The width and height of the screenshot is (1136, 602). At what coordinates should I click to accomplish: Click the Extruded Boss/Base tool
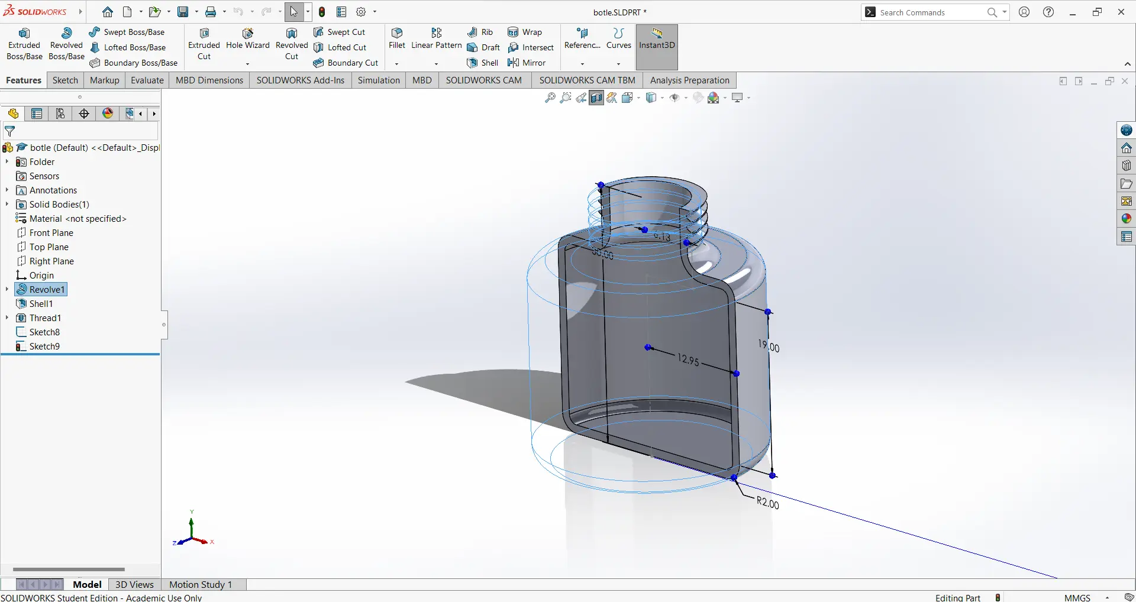(24, 44)
